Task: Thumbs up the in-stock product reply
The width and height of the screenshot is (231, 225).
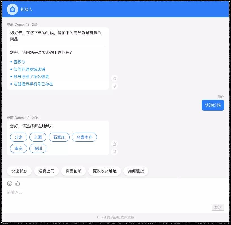Action: 114,78
